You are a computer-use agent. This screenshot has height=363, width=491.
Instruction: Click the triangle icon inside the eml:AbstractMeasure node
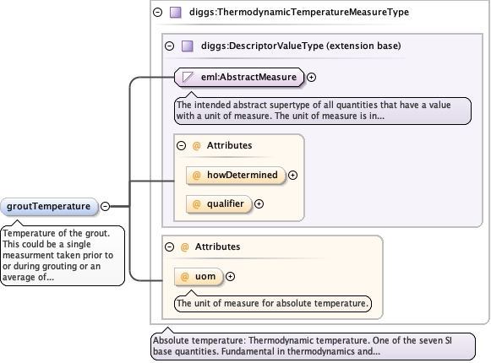pyautogui.click(x=188, y=77)
